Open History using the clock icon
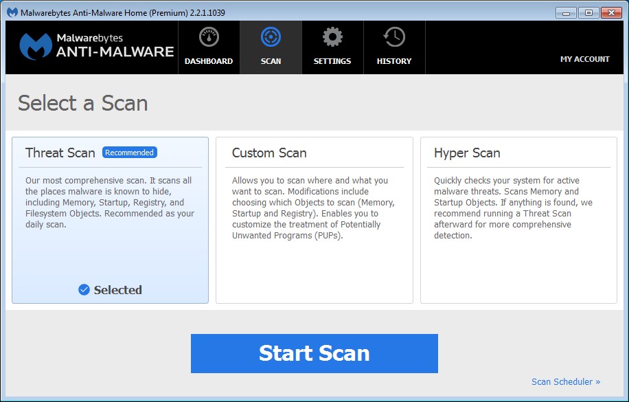The image size is (629, 402). click(394, 38)
